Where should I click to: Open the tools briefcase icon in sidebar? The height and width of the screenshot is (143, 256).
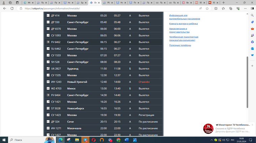pos(252,29)
